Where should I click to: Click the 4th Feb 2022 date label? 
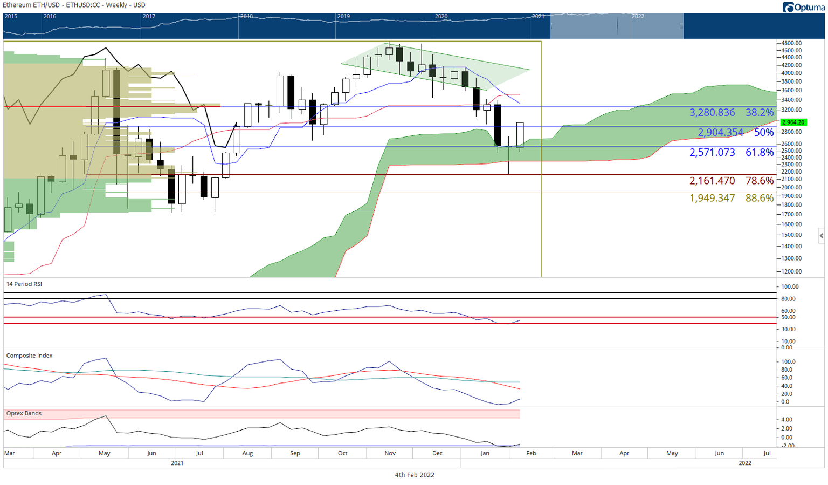(414, 475)
